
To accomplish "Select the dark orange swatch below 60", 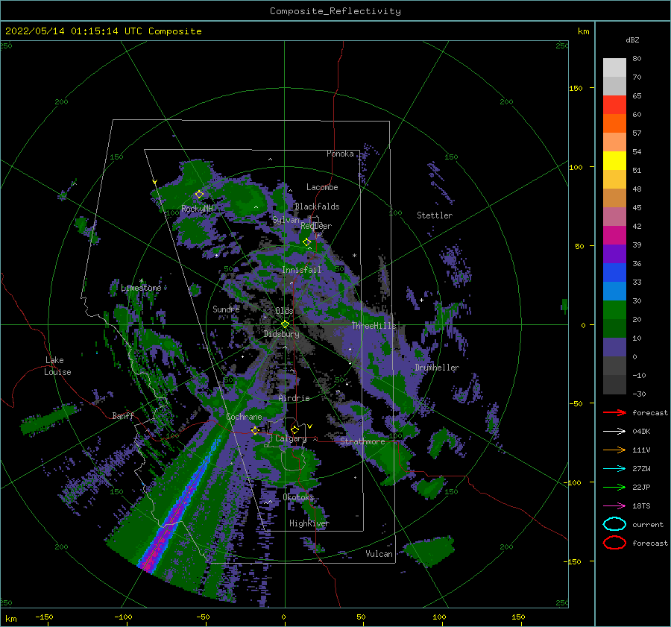I will click(614, 123).
